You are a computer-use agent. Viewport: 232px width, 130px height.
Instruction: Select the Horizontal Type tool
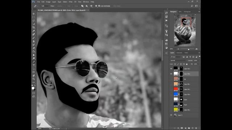(34, 65)
